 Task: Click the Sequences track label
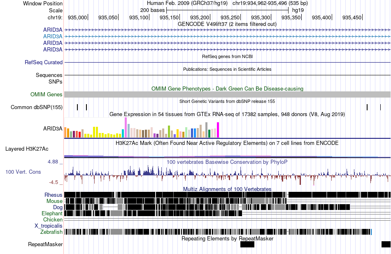[x=49, y=75]
